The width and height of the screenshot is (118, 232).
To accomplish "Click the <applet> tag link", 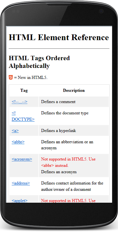I will (19, 201).
